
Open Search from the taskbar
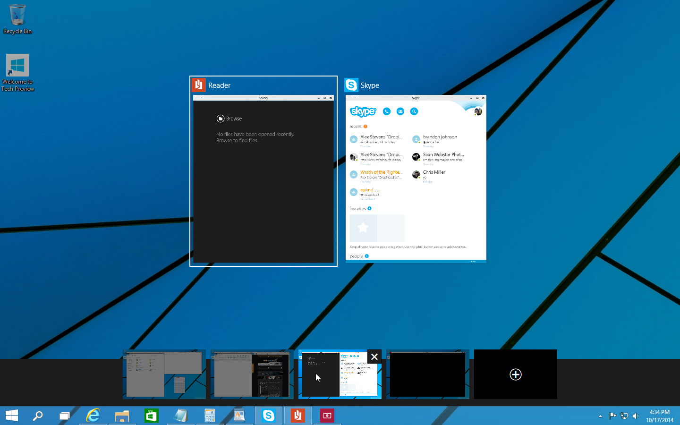(38, 416)
